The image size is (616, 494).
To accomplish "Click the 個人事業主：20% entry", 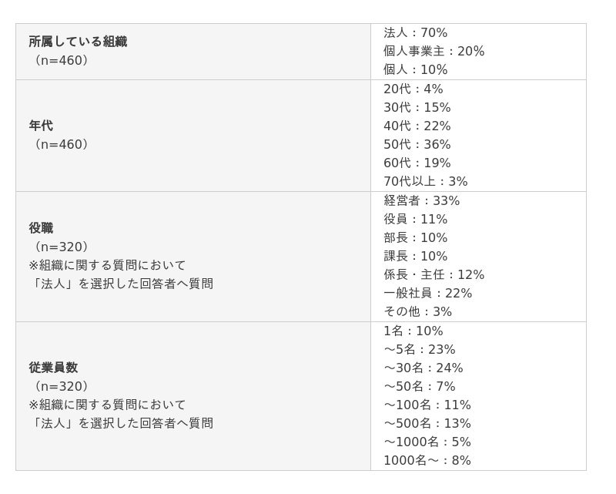I will (x=434, y=51).
